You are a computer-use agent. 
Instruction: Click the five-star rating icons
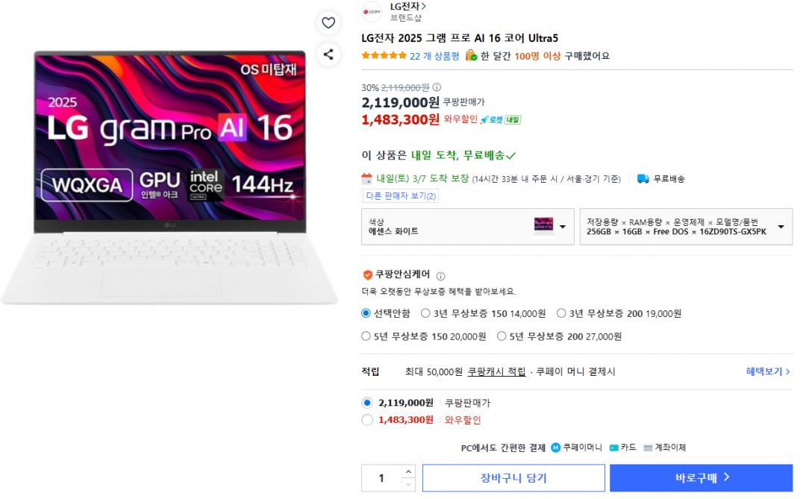[384, 56]
